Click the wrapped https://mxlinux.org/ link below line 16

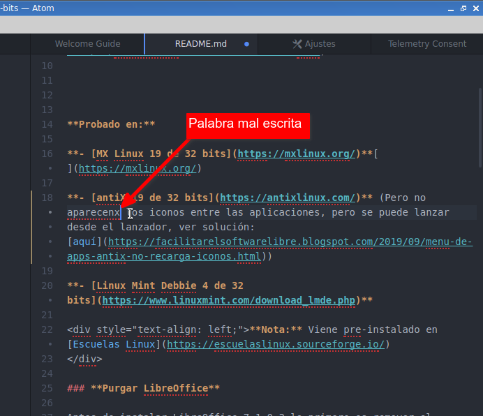tap(138, 168)
